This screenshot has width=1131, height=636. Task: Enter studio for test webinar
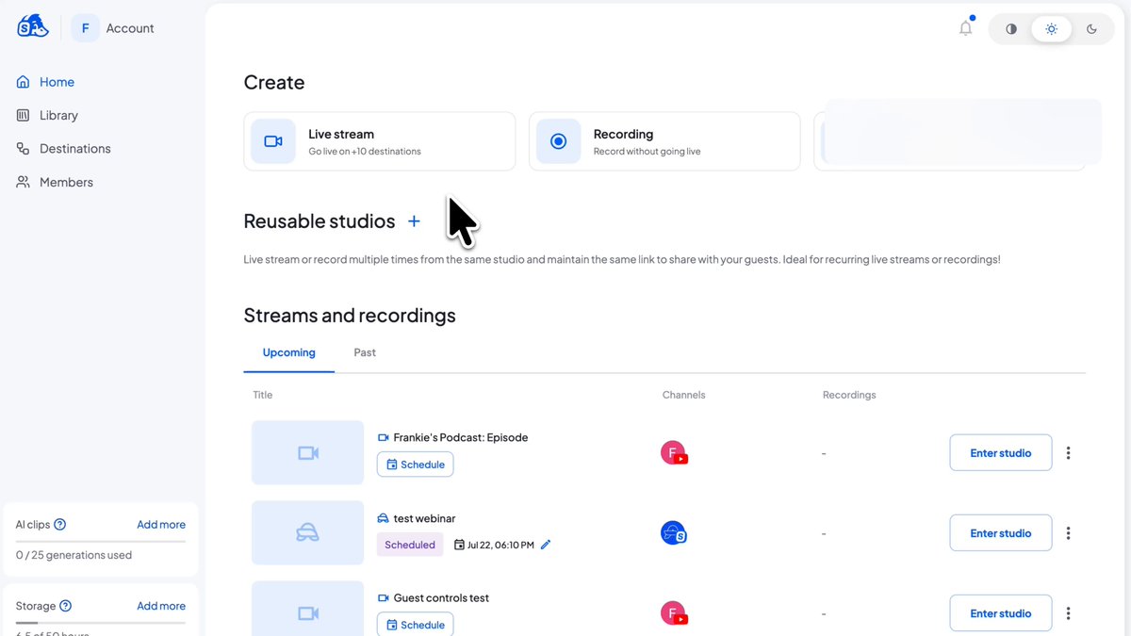[x=1001, y=533]
